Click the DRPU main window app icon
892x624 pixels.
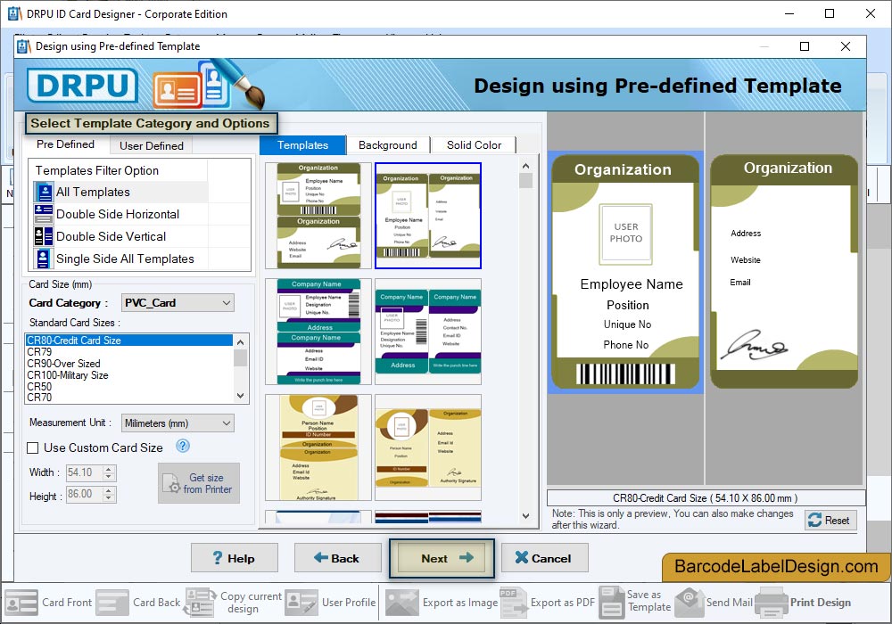[x=15, y=13]
